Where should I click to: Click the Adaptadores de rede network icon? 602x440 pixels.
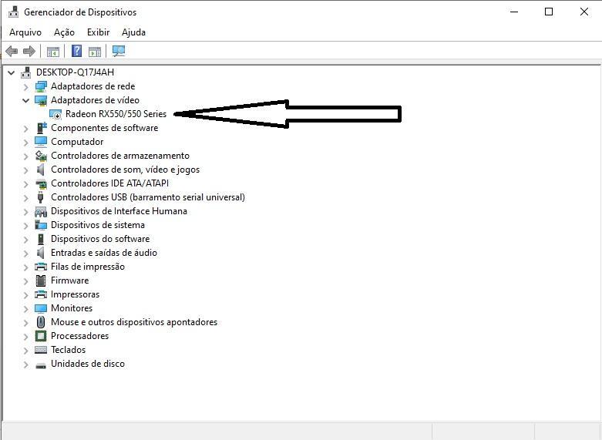41,86
